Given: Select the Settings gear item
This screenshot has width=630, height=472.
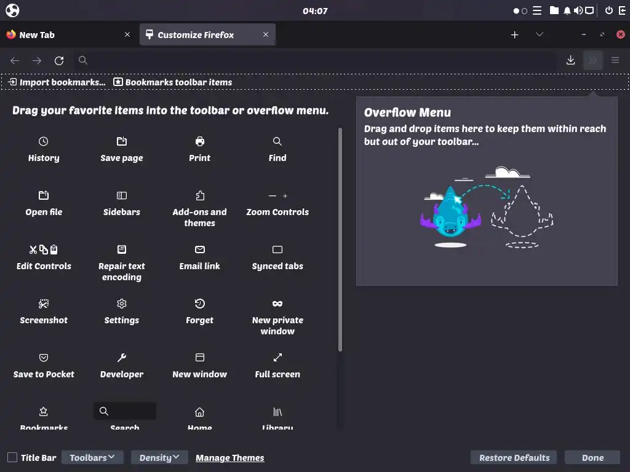Looking at the screenshot, I should (121, 312).
